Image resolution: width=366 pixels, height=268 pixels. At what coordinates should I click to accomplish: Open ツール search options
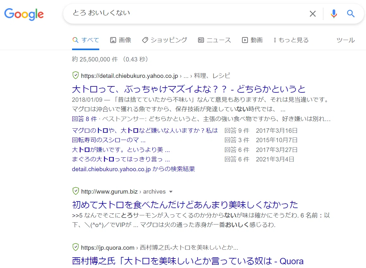pos(346,40)
